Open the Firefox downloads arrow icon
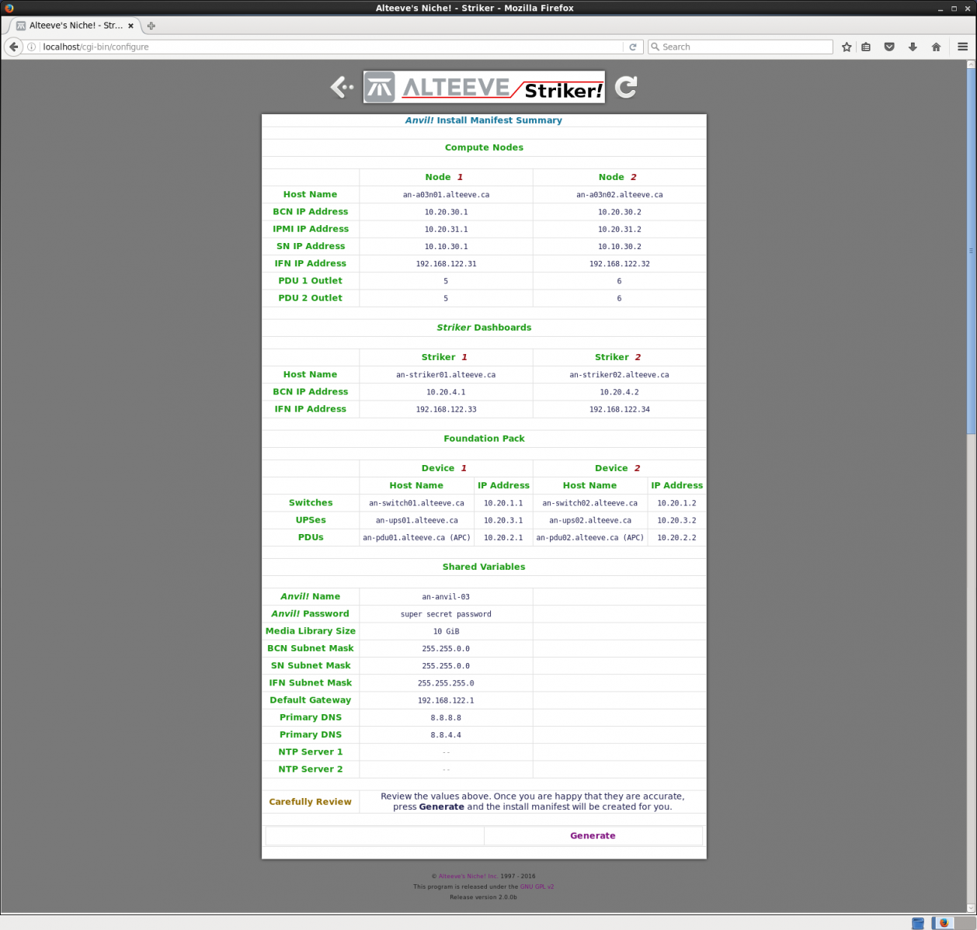The width and height of the screenshot is (977, 930). [x=913, y=47]
